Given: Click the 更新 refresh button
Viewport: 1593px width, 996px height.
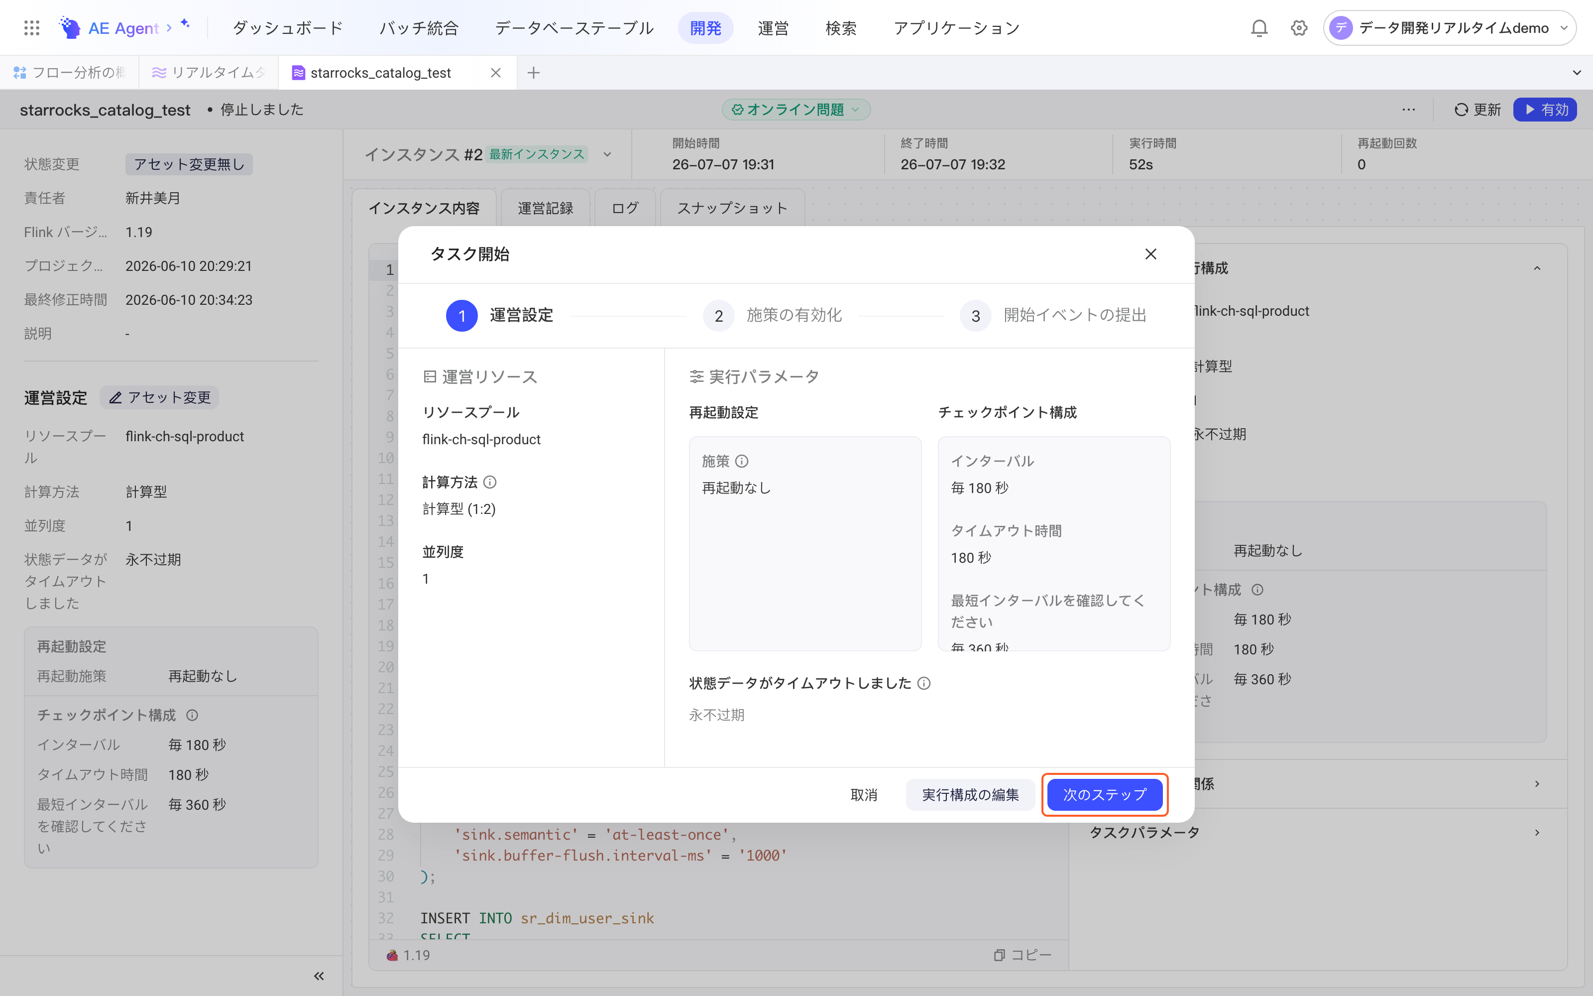Looking at the screenshot, I should point(1477,110).
